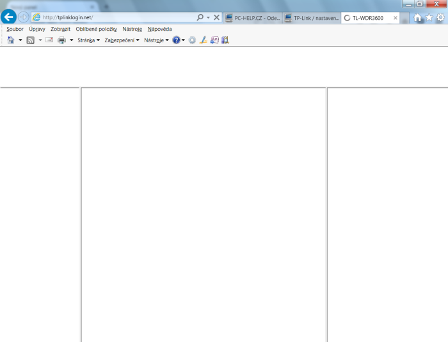Open Favorites with the star icon
The image size is (448, 342).
click(429, 18)
